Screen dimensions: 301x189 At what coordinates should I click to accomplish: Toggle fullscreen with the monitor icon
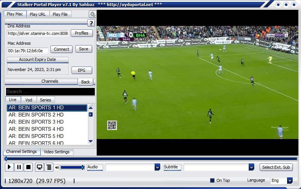(x=40, y=167)
